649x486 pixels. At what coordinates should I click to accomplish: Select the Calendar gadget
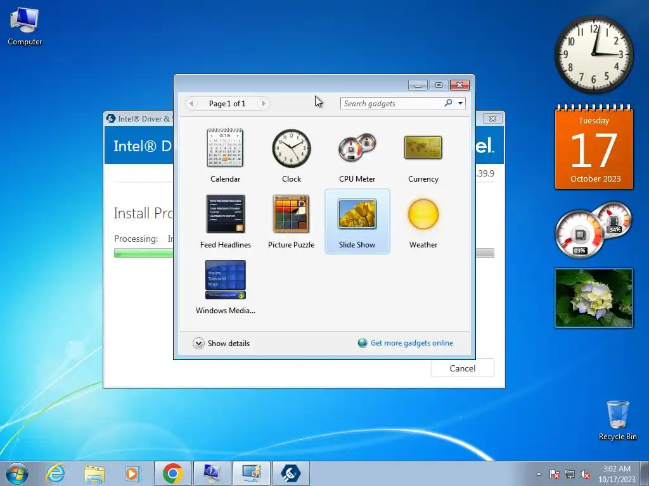tap(225, 156)
